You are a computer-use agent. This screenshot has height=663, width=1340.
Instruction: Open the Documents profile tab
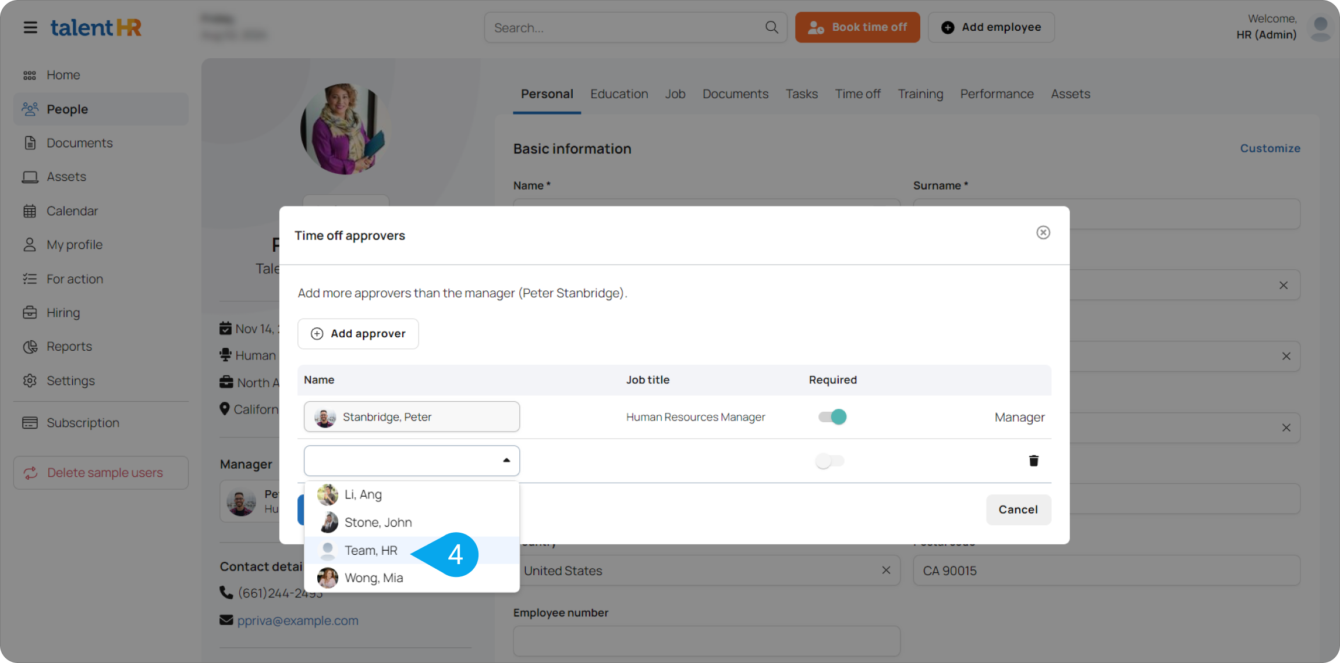[x=735, y=94]
